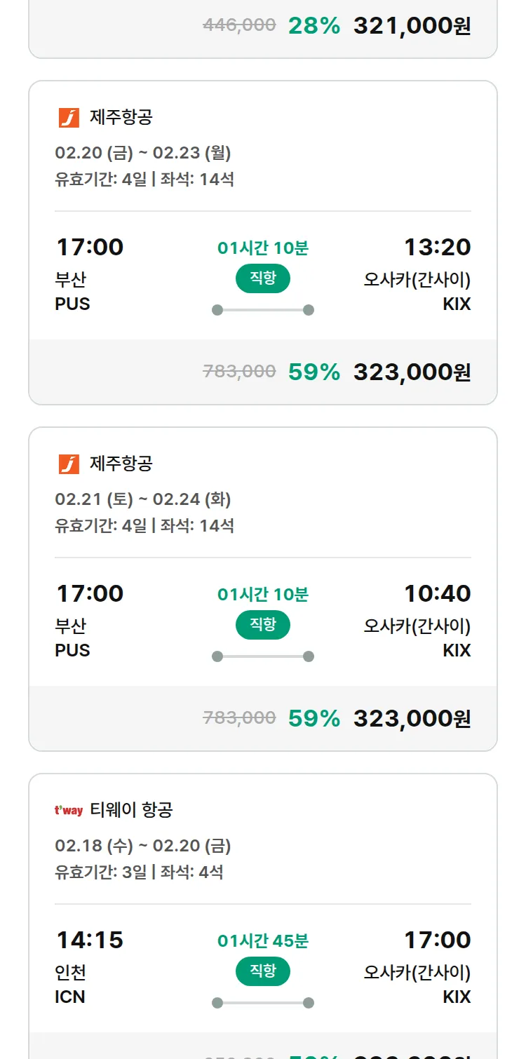Image resolution: width=526 pixels, height=1059 pixels.
Task: Select the 321,000원 discounted price at top
Action: point(412,26)
